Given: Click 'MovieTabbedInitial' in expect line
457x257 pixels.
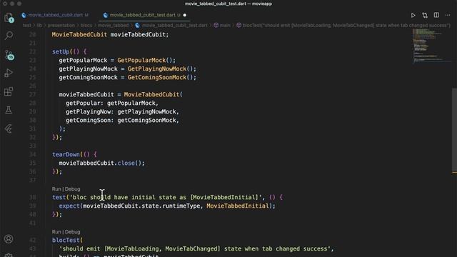Looking at the screenshot, I should pos(238,206).
